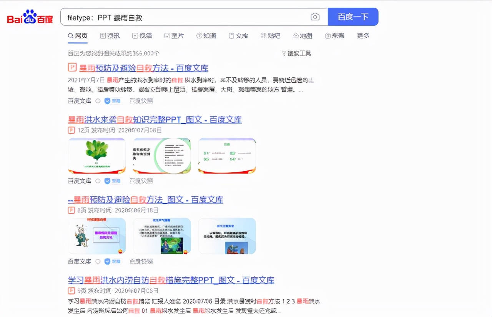Click the blue verification badge beside 百度文库

pos(108,101)
